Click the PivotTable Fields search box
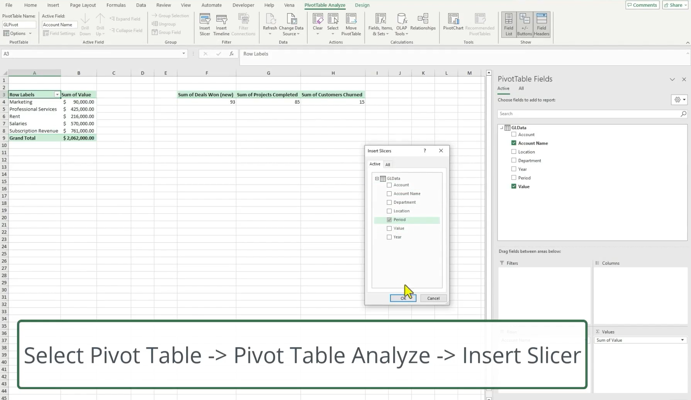The image size is (691, 400). 589,114
